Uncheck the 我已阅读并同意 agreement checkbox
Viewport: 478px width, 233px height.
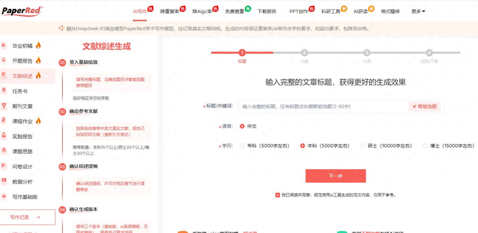tap(277, 195)
